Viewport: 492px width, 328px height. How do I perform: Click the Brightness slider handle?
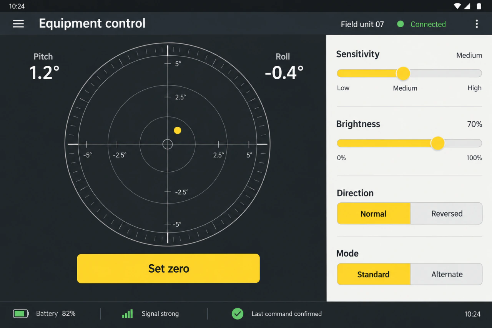tap(437, 143)
